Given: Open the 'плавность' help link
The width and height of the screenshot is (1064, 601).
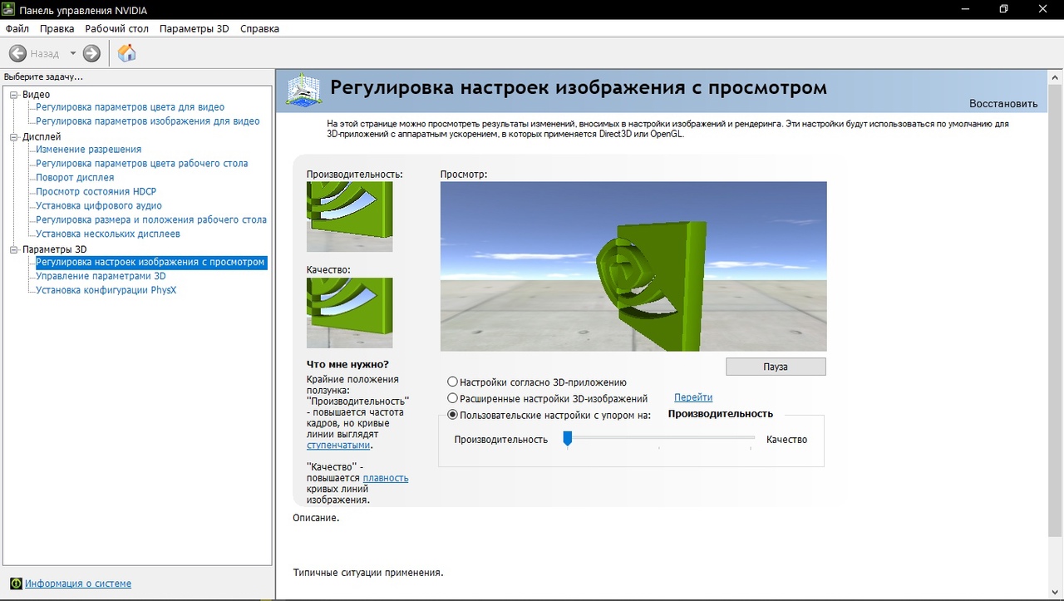Looking at the screenshot, I should [x=386, y=478].
